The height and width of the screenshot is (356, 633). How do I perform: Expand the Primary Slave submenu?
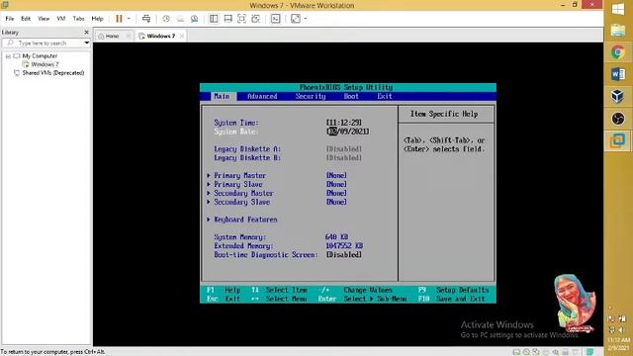point(237,185)
